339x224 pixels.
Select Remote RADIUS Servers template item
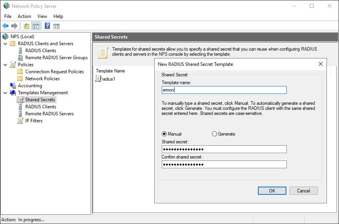49,114
